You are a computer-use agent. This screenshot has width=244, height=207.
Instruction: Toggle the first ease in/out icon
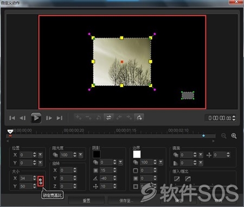(177, 179)
